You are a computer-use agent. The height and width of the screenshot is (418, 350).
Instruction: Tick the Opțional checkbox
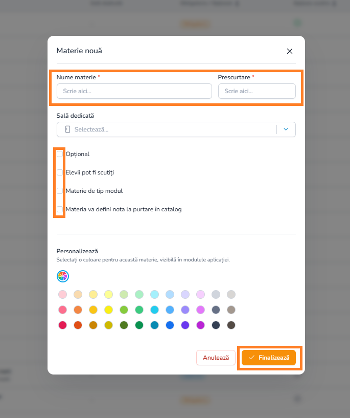click(x=60, y=154)
